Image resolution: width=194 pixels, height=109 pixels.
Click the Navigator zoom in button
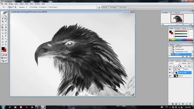[x=190, y=25]
